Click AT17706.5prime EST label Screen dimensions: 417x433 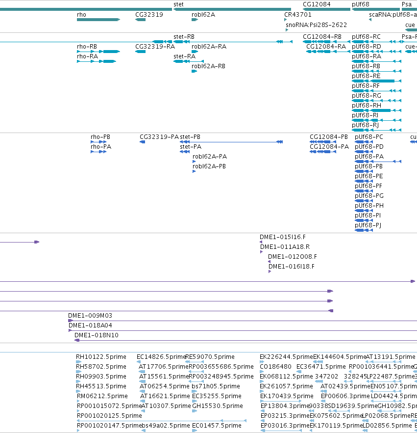click(164, 367)
